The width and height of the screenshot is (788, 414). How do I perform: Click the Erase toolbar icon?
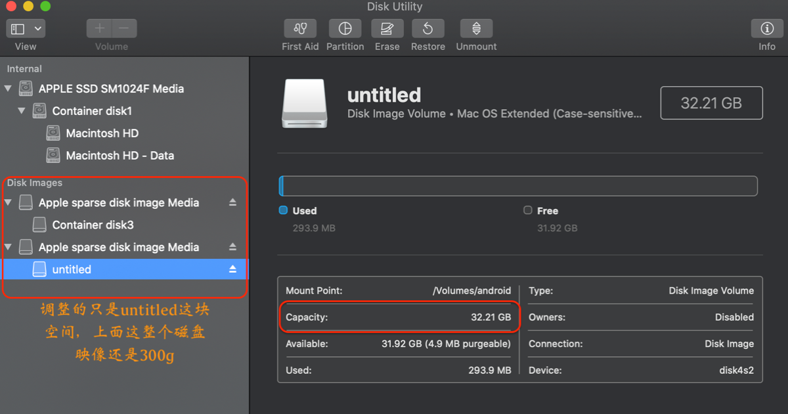(x=387, y=29)
